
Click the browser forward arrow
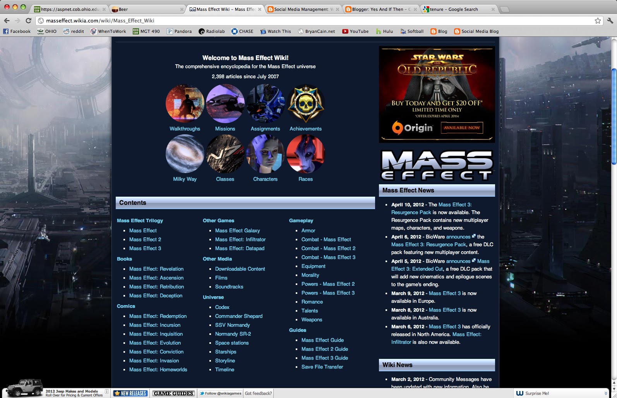(17, 21)
